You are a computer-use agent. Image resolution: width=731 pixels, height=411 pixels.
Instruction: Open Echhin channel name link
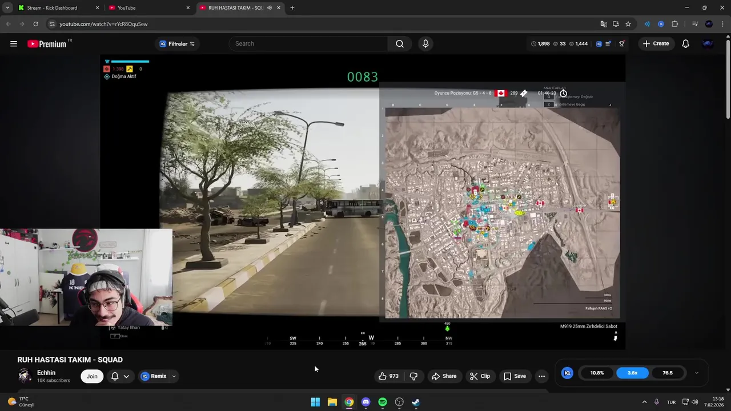point(46,373)
